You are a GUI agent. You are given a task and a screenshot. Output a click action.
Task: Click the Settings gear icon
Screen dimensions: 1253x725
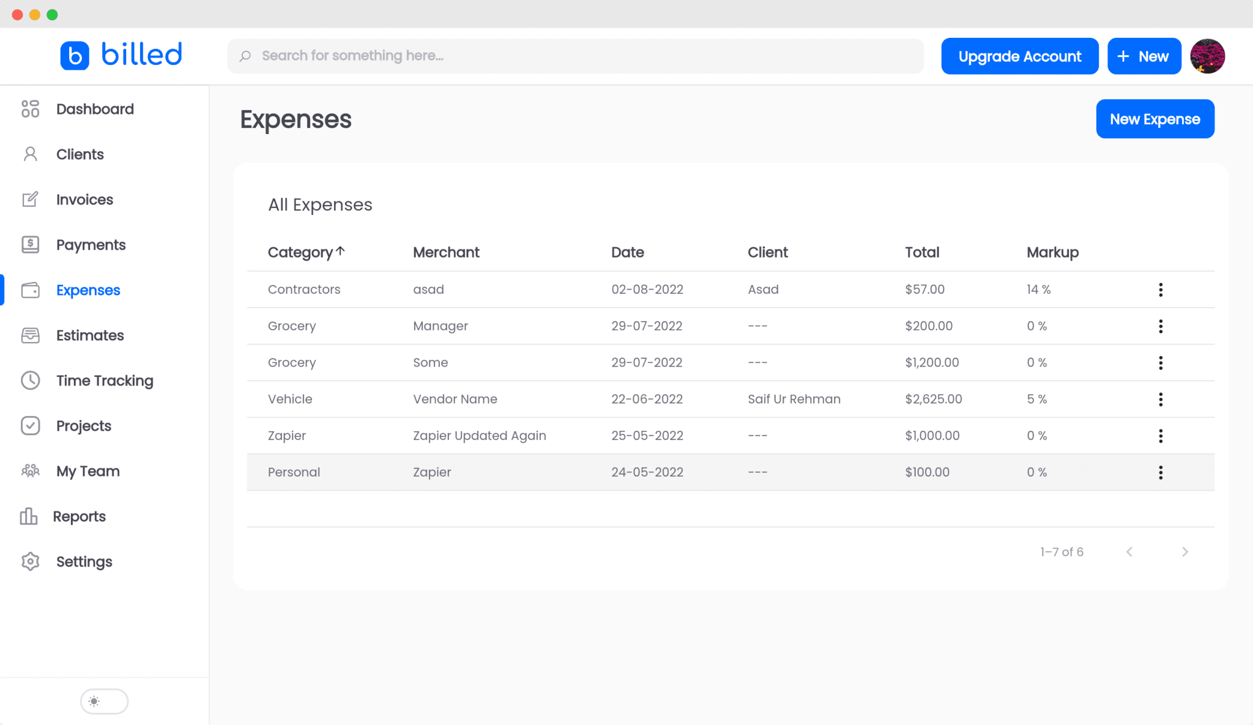(30, 561)
